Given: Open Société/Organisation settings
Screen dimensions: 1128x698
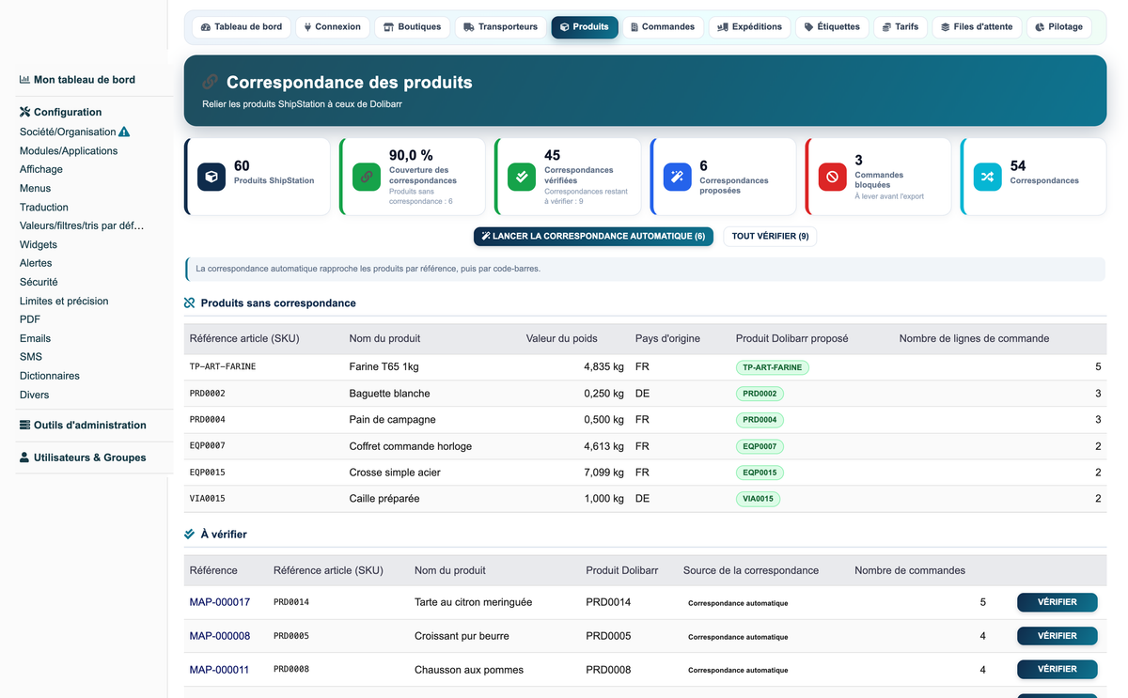Looking at the screenshot, I should [x=68, y=132].
